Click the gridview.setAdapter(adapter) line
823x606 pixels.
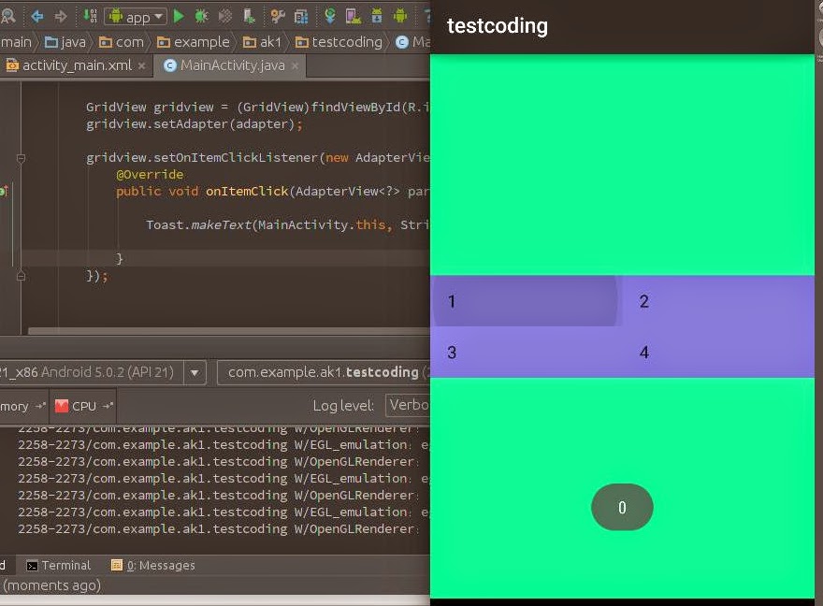click(x=195, y=124)
